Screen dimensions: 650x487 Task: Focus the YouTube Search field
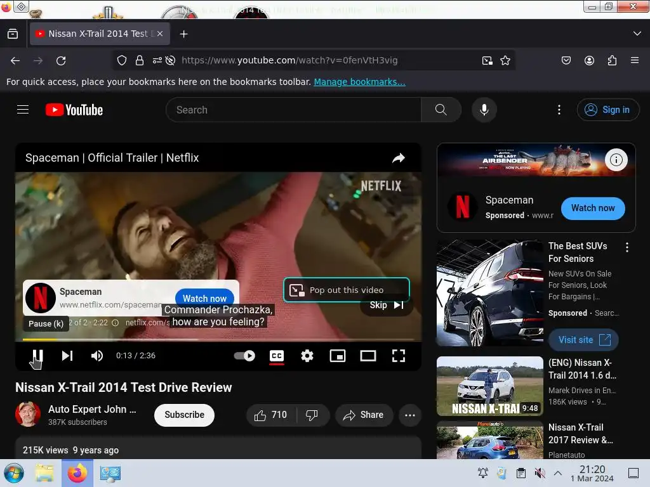(x=293, y=110)
